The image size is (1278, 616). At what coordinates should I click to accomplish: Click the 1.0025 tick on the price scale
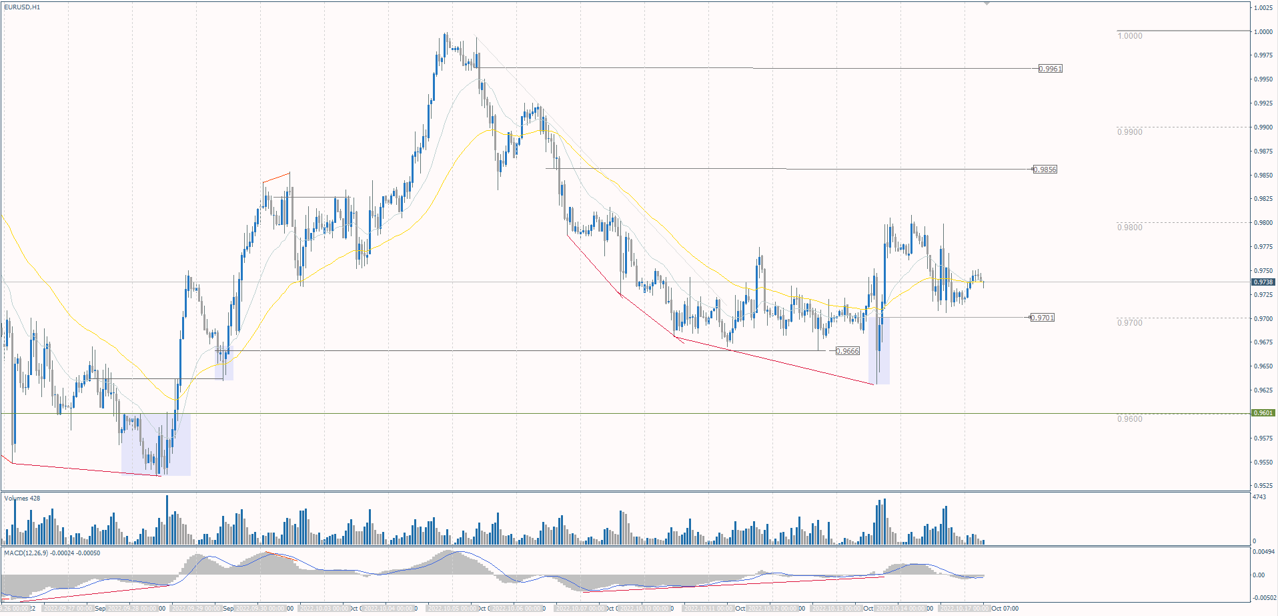[1263, 8]
